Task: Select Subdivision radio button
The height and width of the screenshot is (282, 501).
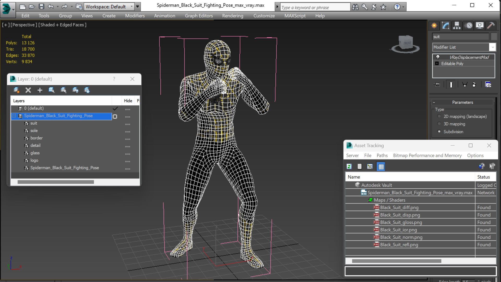Action: (x=439, y=131)
